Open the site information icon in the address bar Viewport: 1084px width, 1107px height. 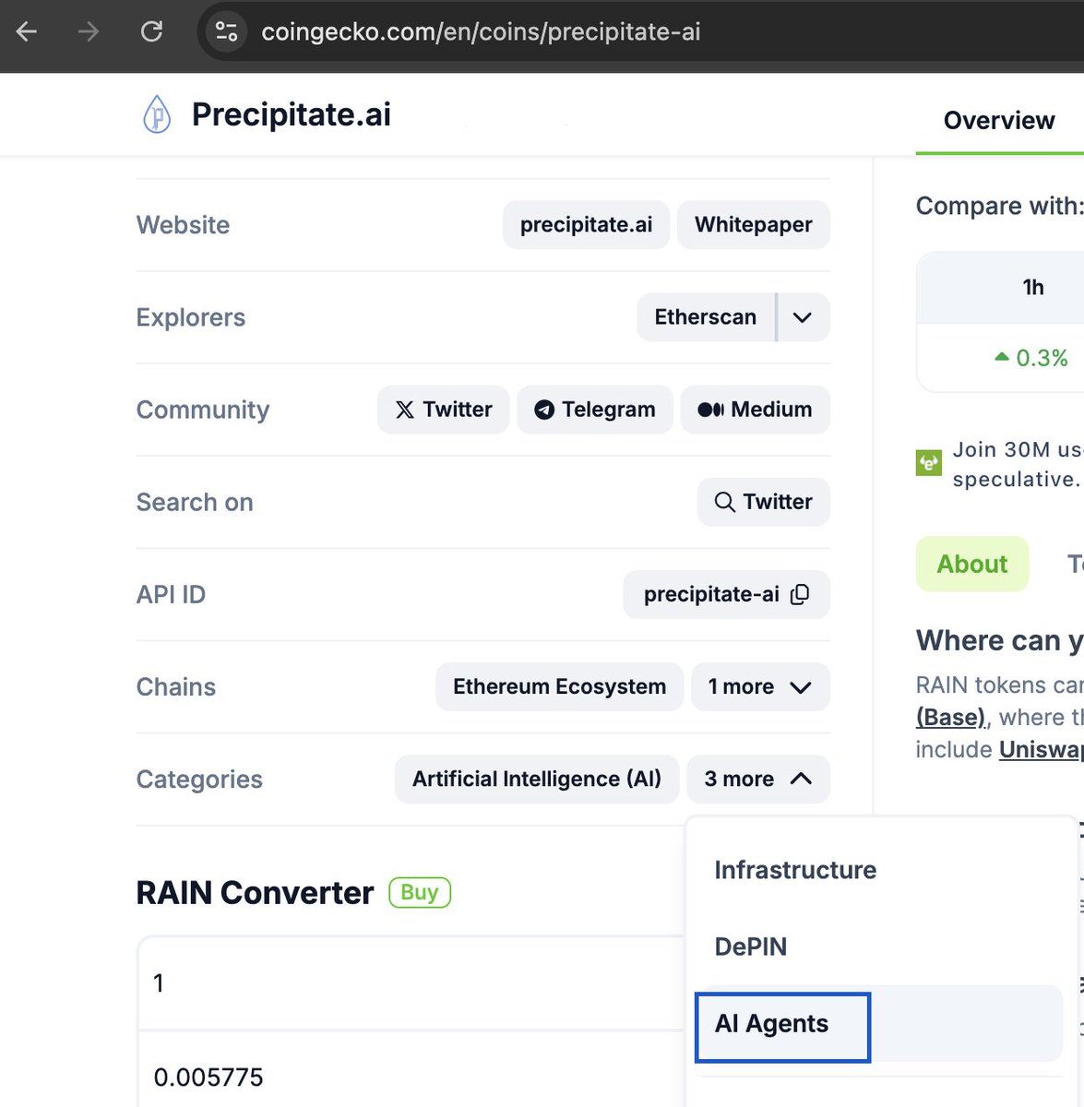pyautogui.click(x=226, y=31)
